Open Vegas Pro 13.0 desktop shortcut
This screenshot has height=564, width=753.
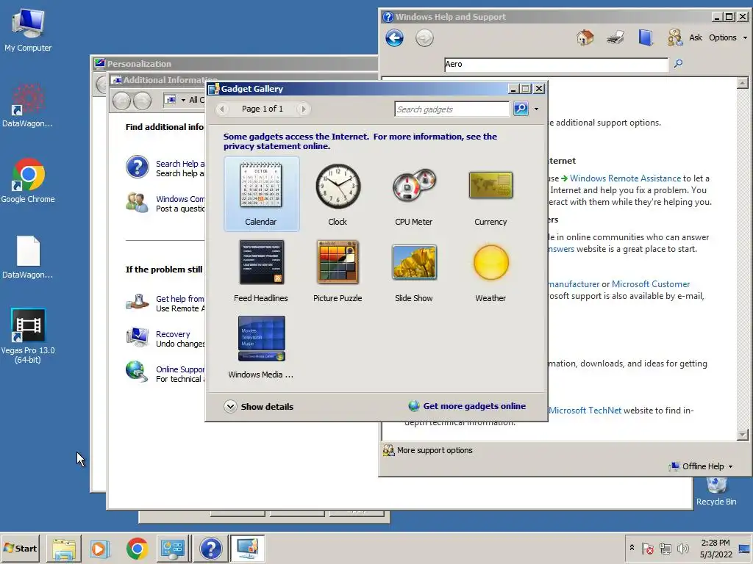click(28, 336)
